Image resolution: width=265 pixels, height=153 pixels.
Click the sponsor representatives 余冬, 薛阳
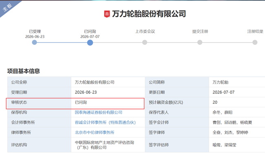(223, 113)
